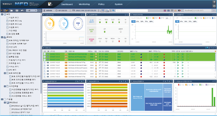Open the Policy menu
Viewport: 217px width, 116px height.
101,4
